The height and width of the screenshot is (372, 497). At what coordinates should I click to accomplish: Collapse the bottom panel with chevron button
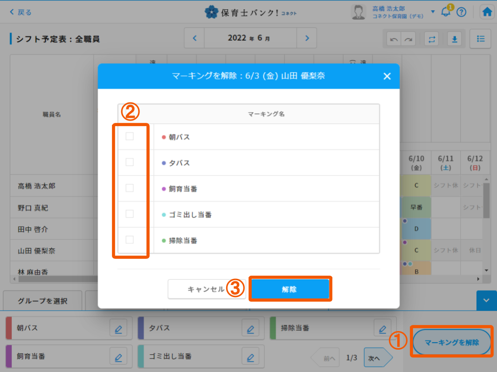coord(486,300)
